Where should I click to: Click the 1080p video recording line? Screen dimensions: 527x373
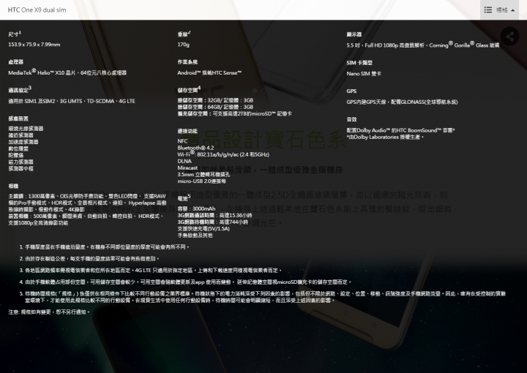38,223
